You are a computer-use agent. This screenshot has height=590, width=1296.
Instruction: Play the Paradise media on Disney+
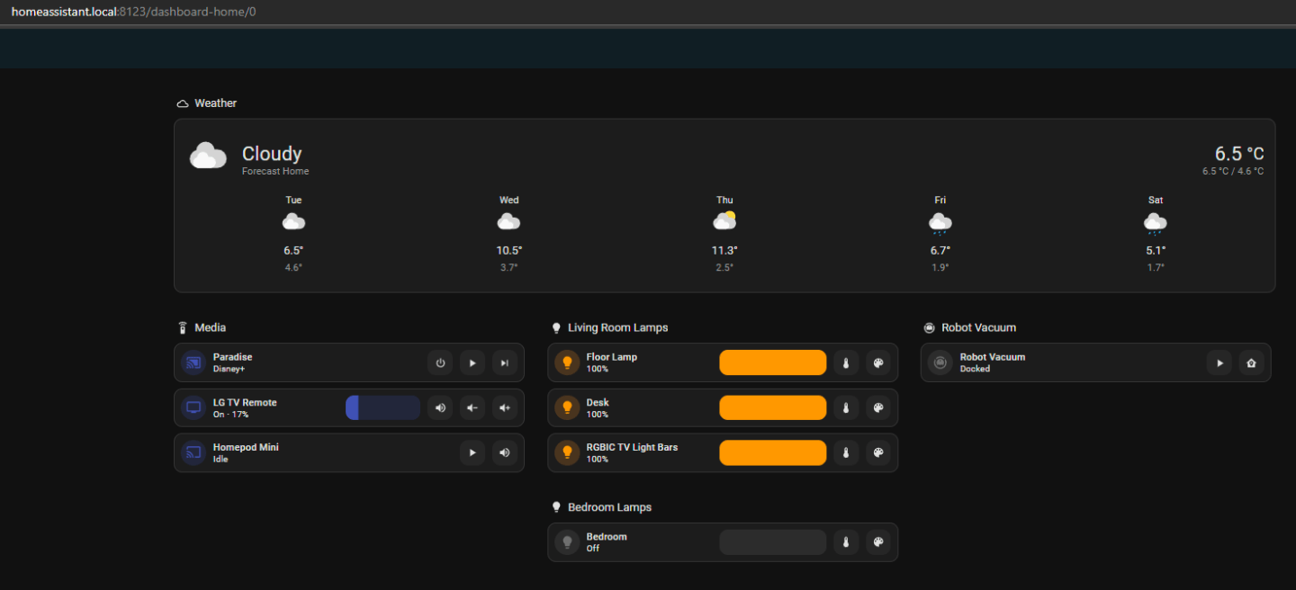point(472,363)
